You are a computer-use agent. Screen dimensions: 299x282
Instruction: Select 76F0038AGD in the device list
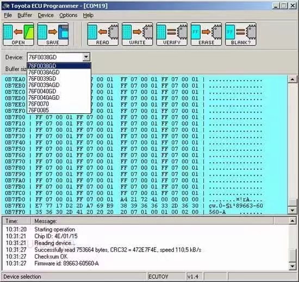coord(59,72)
